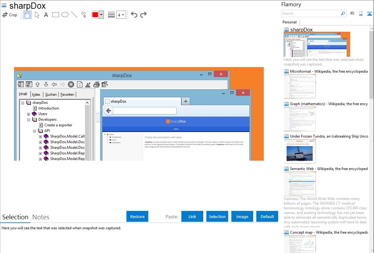Screen dimensions: 374x253
Task: Click the Paste Link button
Action: tap(192, 217)
